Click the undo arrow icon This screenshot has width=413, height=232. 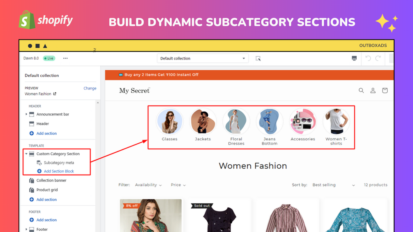(368, 58)
